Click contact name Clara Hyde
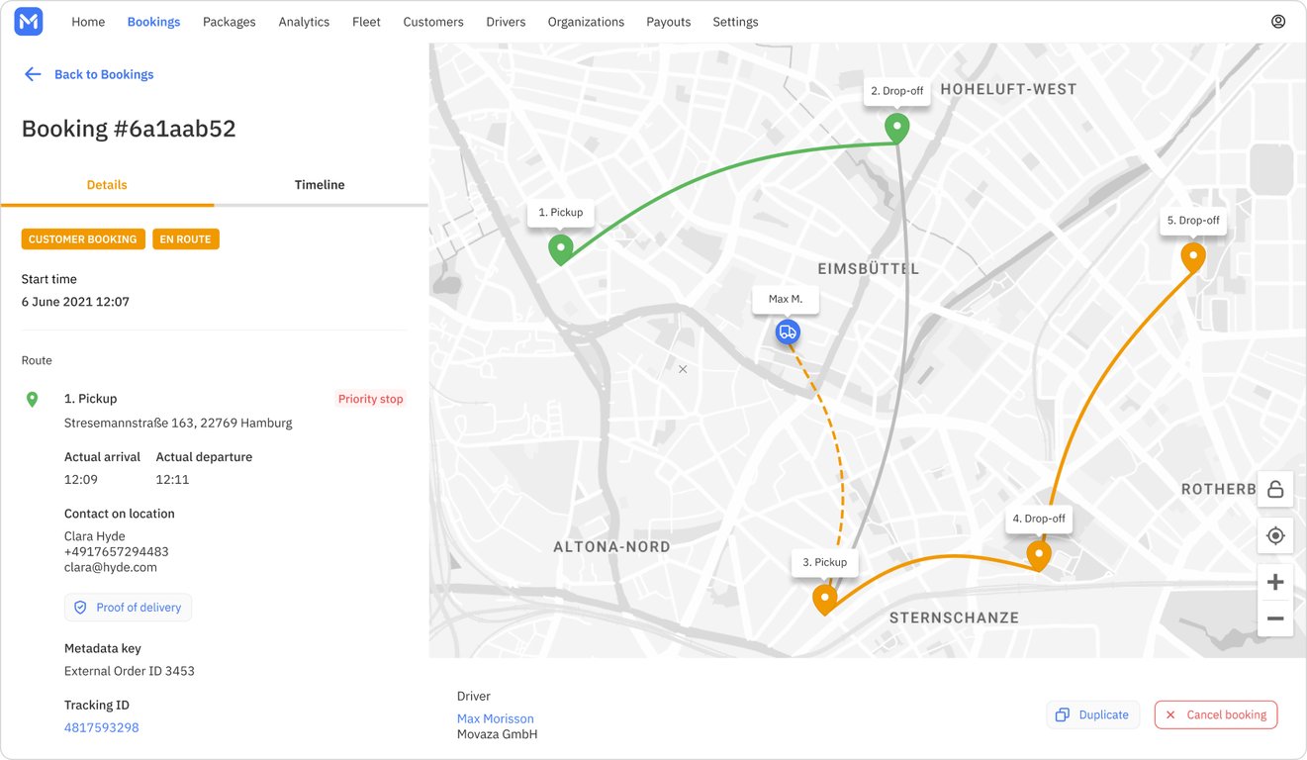The width and height of the screenshot is (1307, 760). [95, 536]
